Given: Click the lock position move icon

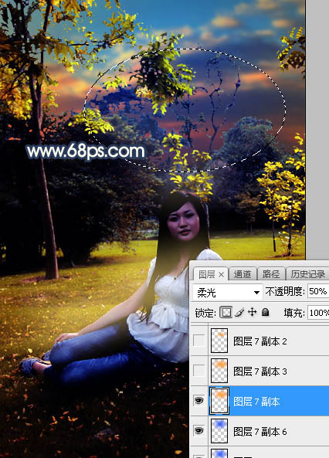Looking at the screenshot, I should tap(252, 312).
